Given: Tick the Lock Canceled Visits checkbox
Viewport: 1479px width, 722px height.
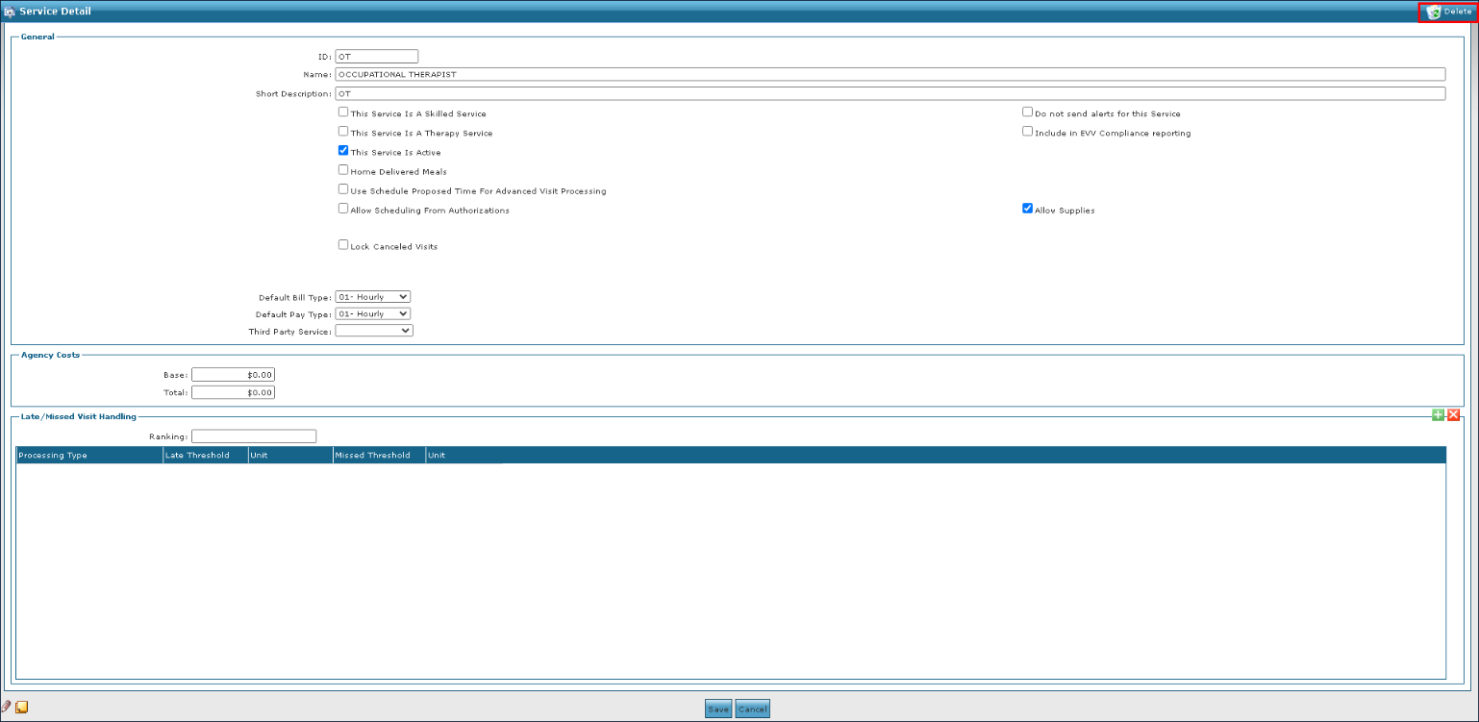Looking at the screenshot, I should pyautogui.click(x=343, y=245).
